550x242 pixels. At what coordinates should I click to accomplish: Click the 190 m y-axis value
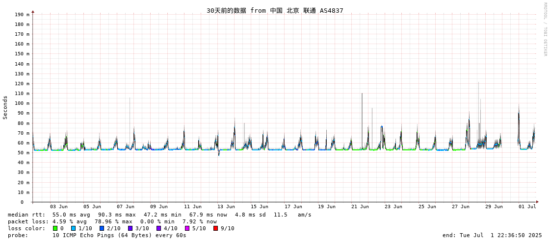tap(23, 14)
